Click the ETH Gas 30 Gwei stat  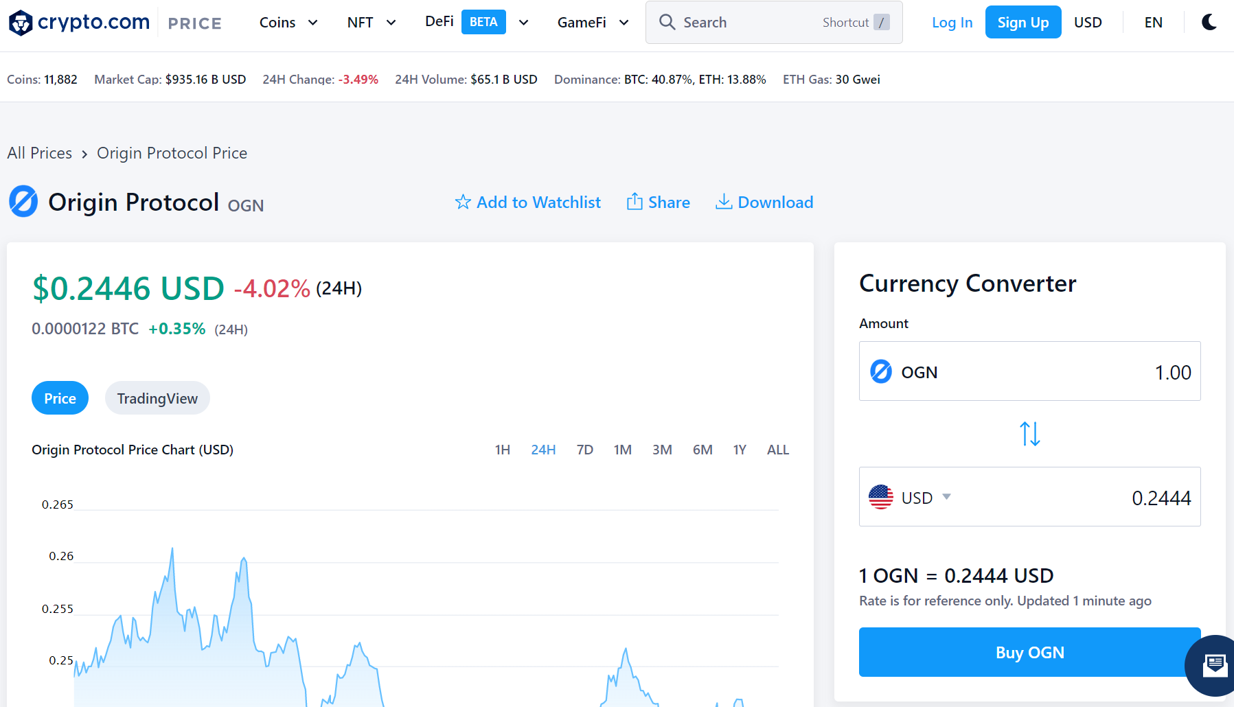click(x=832, y=80)
